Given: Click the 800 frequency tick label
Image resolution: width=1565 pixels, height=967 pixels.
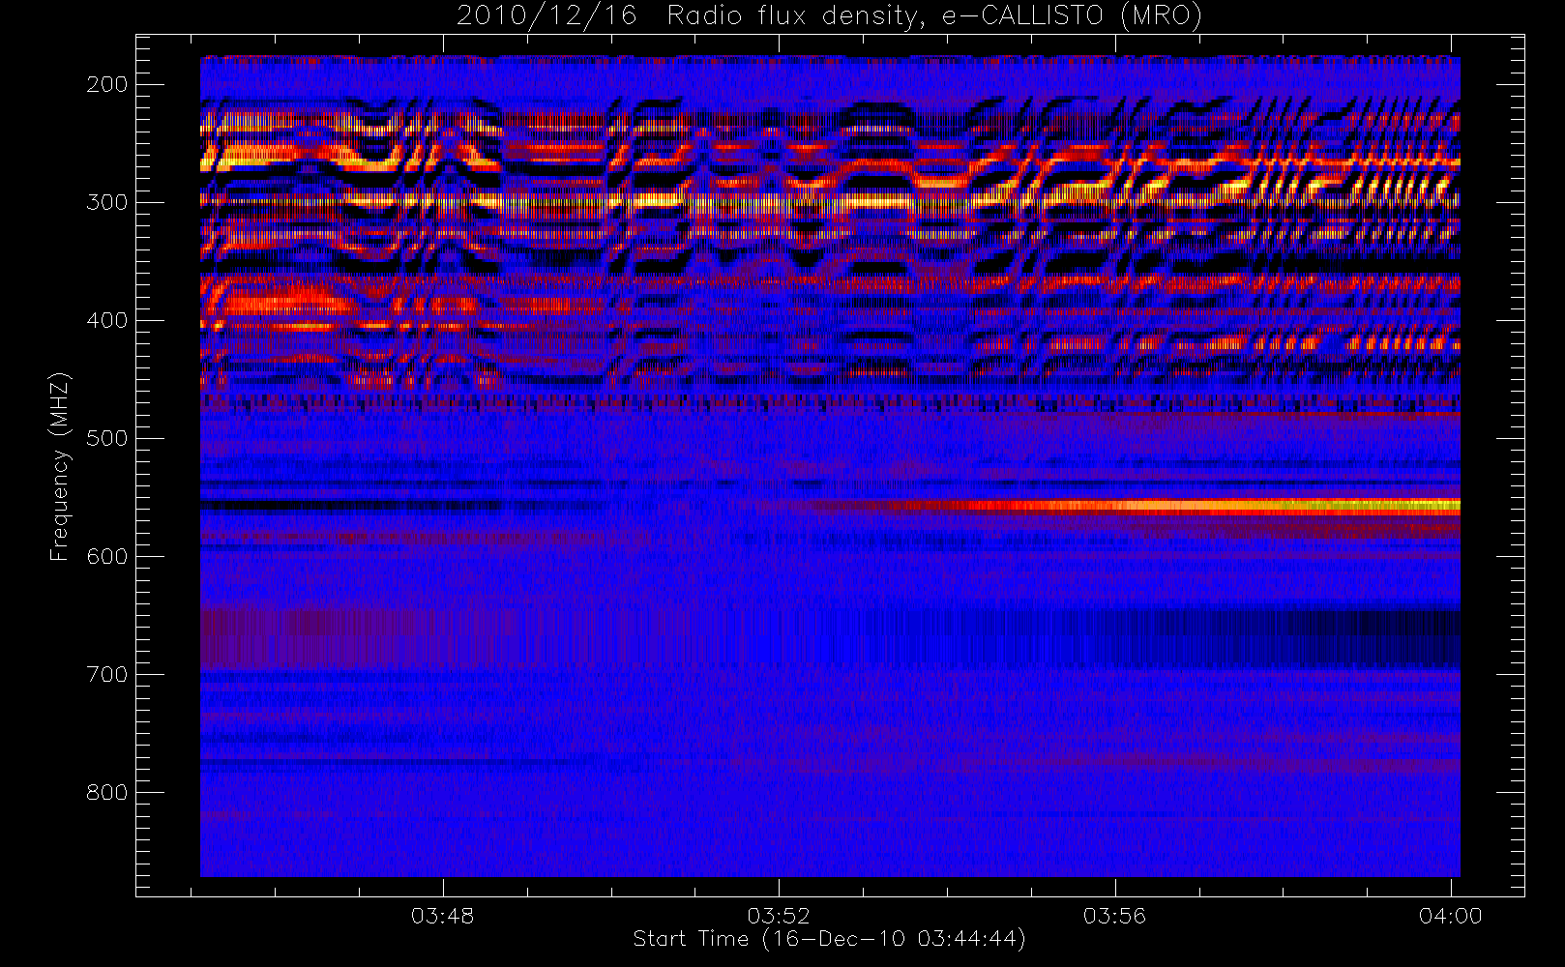Looking at the screenshot, I should click(106, 792).
